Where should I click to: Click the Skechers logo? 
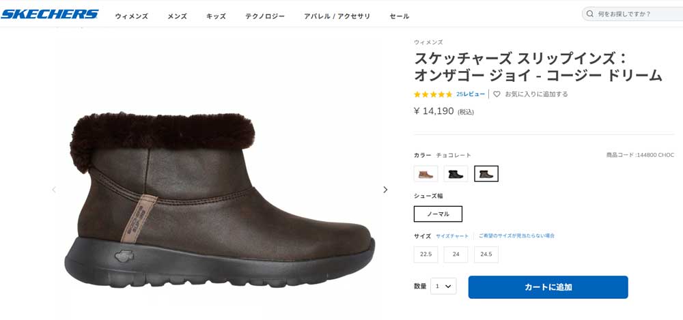(49, 14)
